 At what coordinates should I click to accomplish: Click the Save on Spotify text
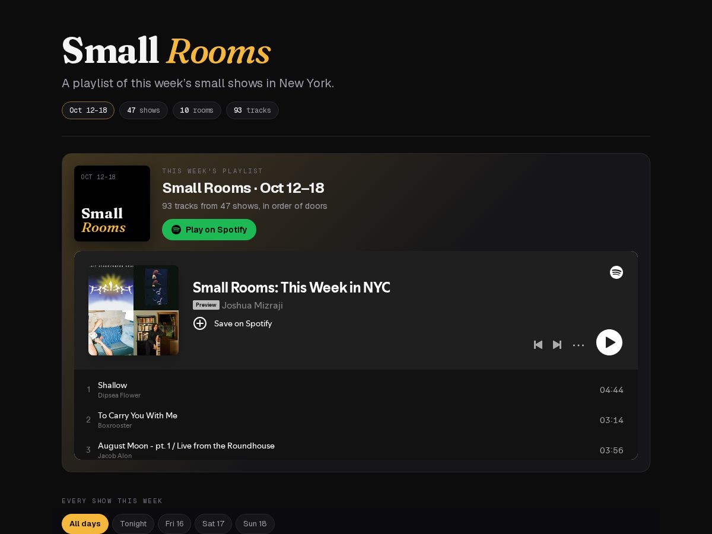243,323
